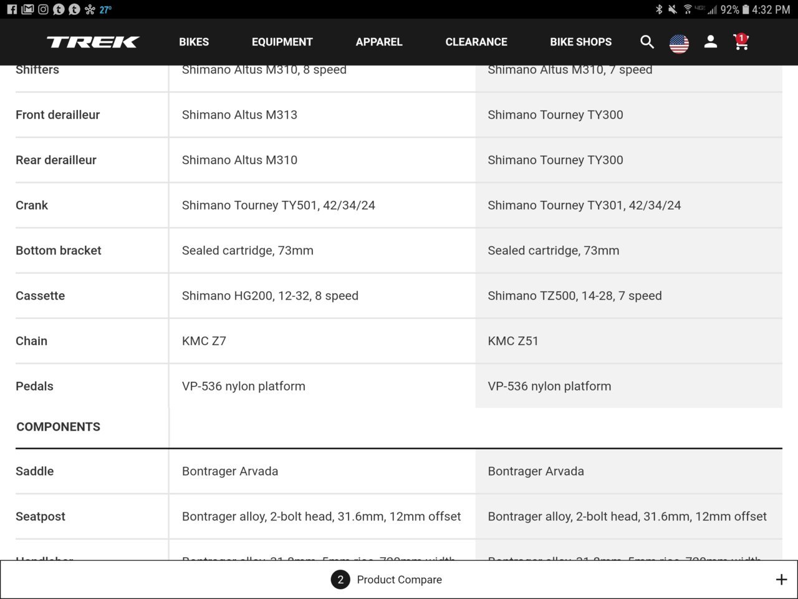Screen dimensions: 798x599
Task: Select second bike's Bontrager Arvada cell
Action: click(628, 471)
